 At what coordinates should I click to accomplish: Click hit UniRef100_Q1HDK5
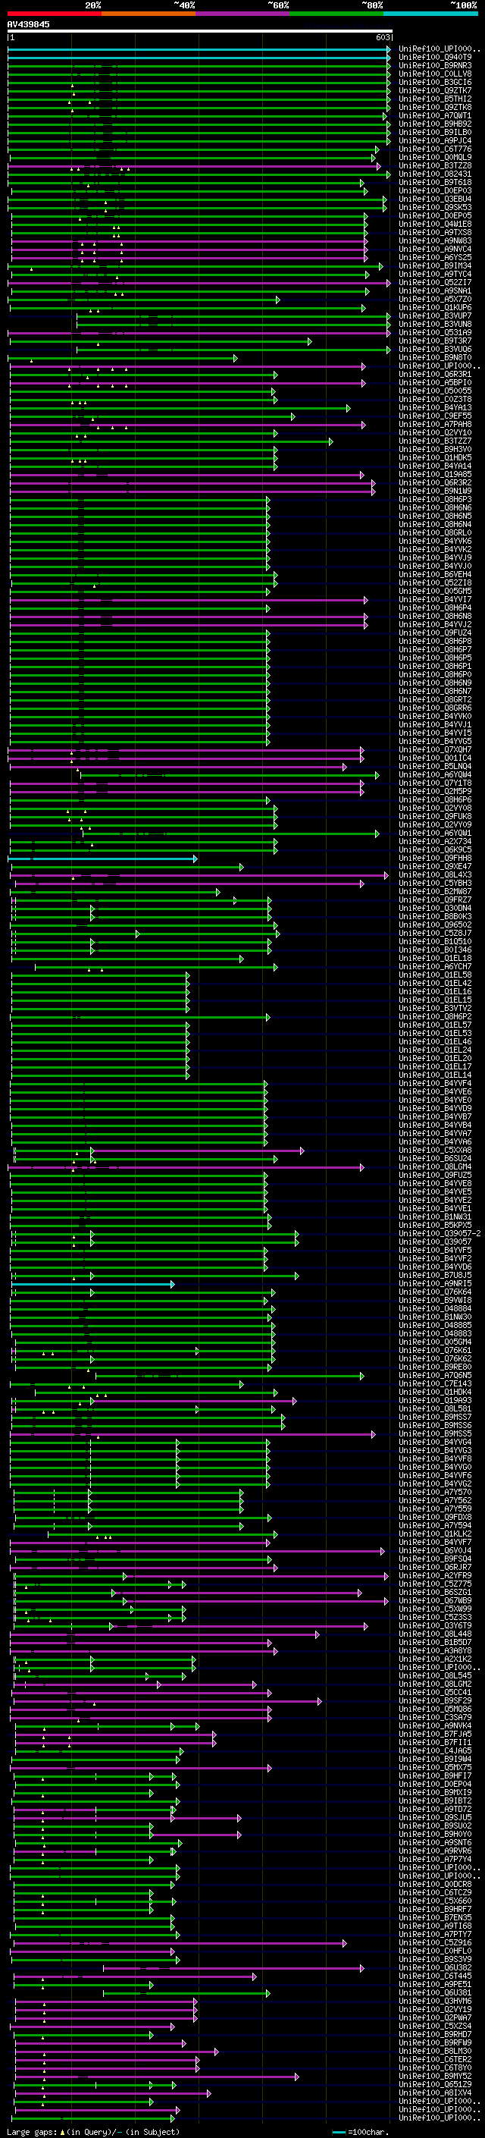point(435,457)
